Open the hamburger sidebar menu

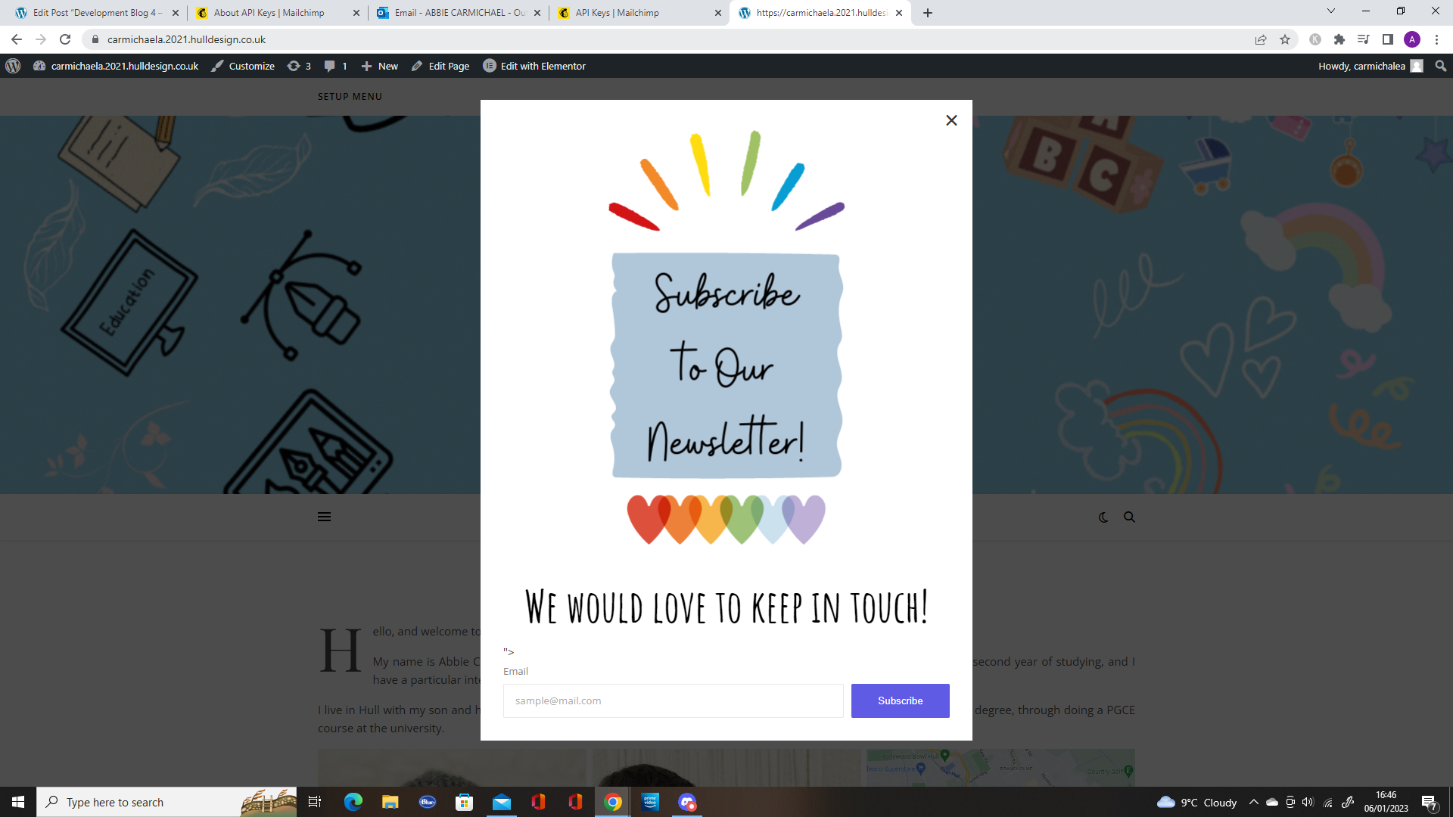click(x=324, y=517)
